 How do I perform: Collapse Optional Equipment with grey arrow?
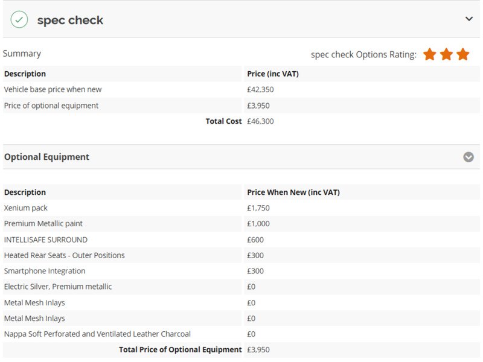[x=469, y=157]
